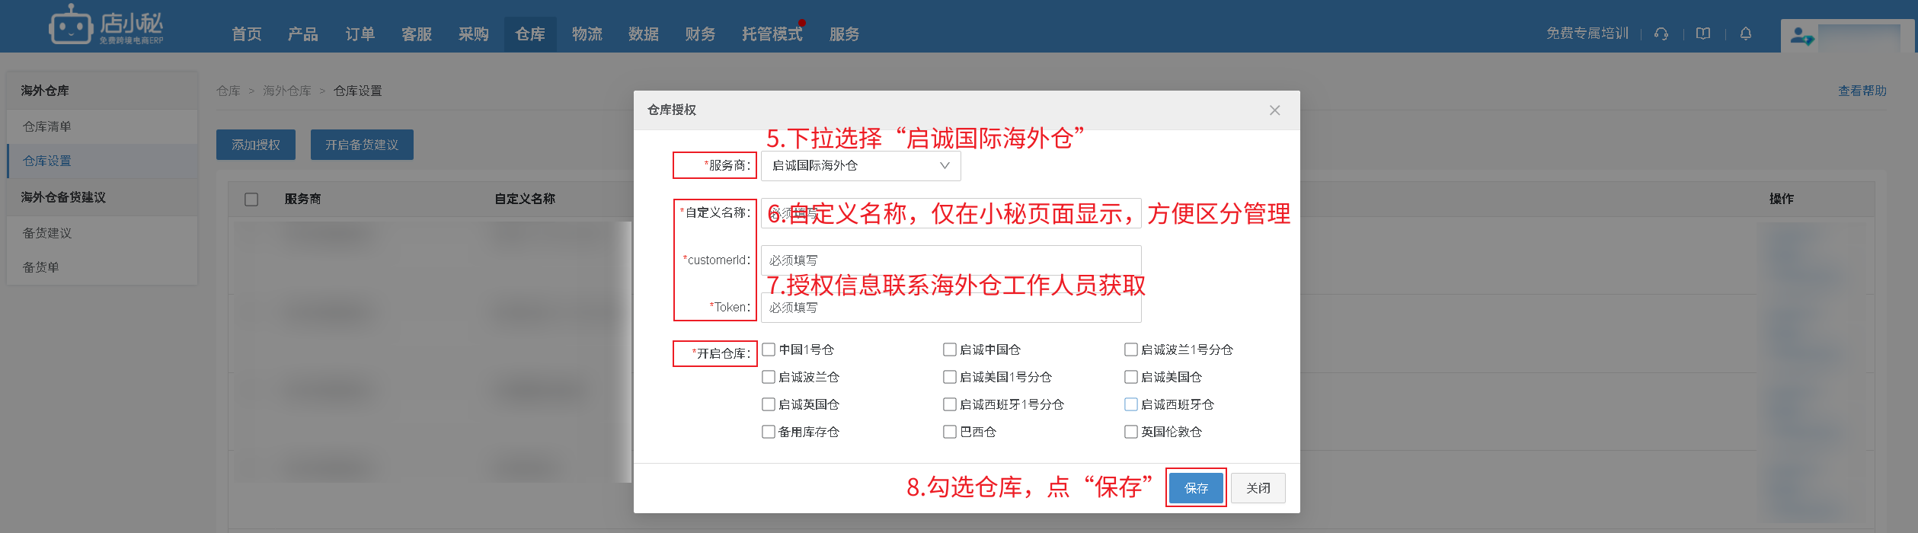This screenshot has height=533, width=1918.
Task: Open the notification bell icon
Action: (1746, 34)
